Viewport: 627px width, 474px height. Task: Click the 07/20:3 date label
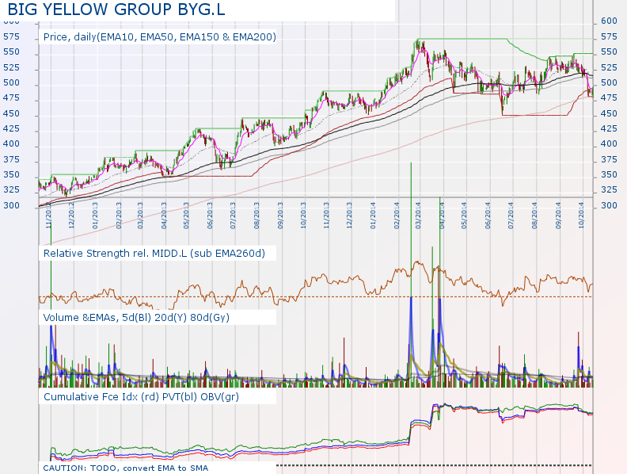233,216
